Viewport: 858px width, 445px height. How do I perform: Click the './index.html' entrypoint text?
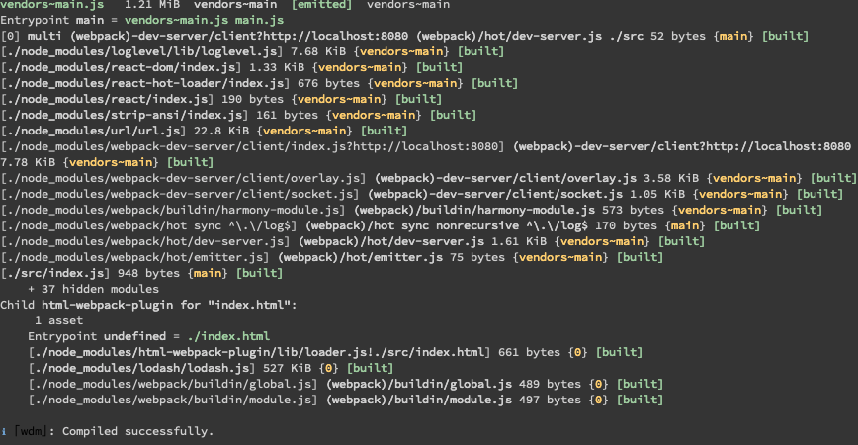[228, 336]
